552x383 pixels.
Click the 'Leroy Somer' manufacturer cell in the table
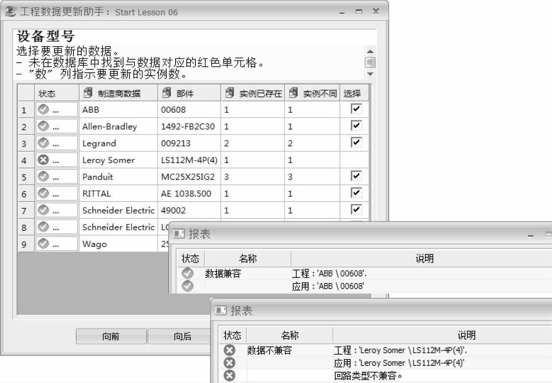(119, 160)
